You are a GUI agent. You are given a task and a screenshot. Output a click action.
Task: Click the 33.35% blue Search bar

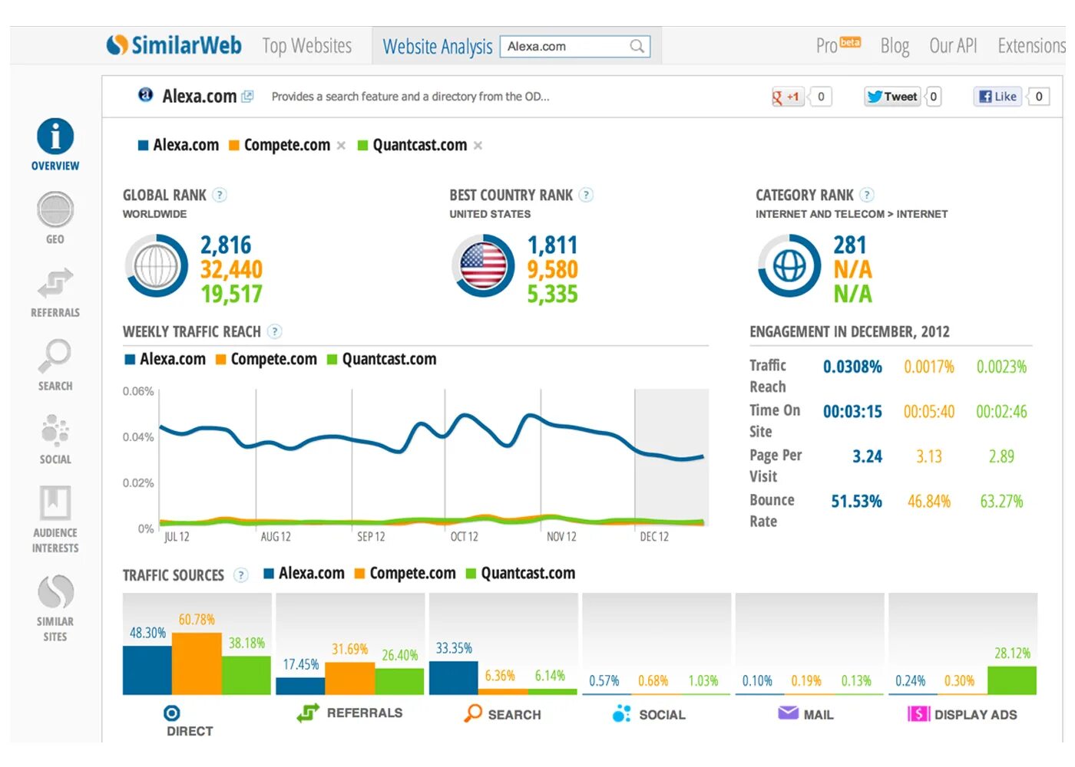(x=454, y=678)
